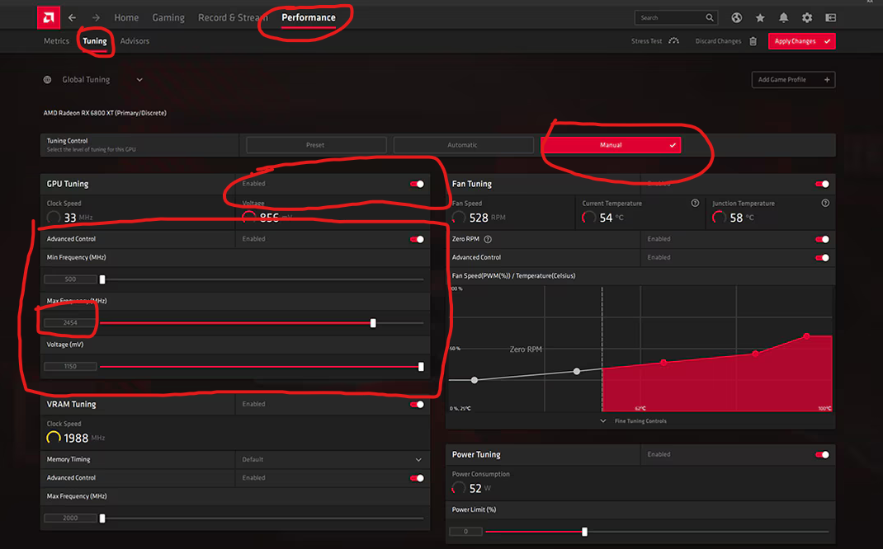Click Stress Test text
The width and height of the screenshot is (883, 549).
pos(646,41)
